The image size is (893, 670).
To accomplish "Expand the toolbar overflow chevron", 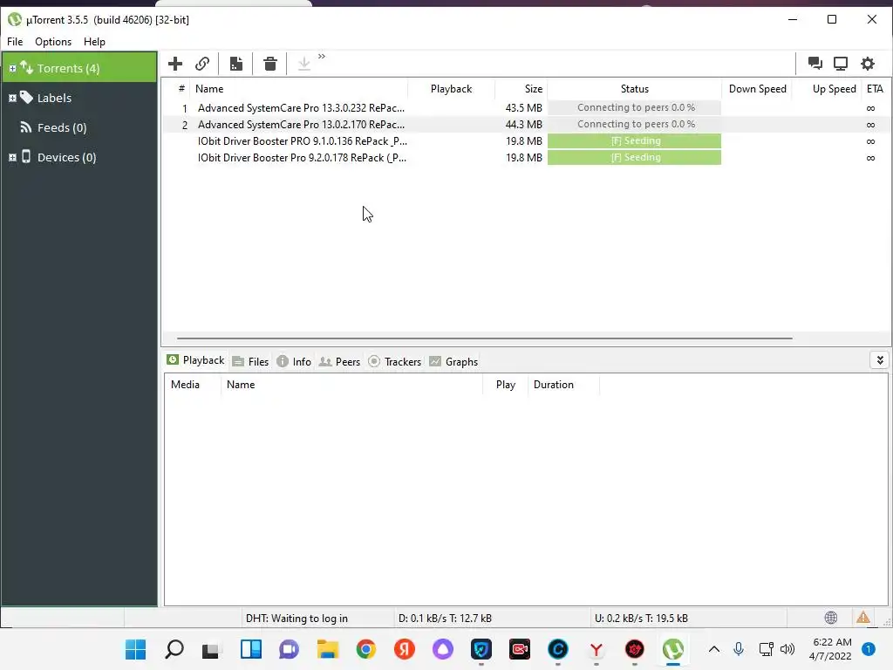I will pyautogui.click(x=322, y=56).
